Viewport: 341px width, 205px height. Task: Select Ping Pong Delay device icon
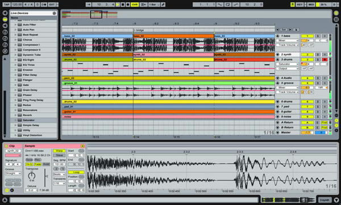[x=19, y=100]
